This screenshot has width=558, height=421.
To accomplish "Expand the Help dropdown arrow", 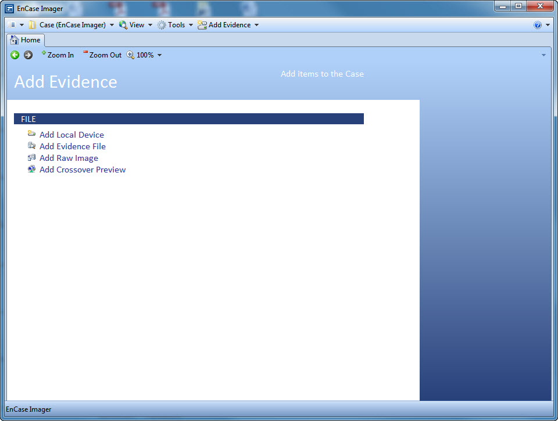I will point(548,25).
